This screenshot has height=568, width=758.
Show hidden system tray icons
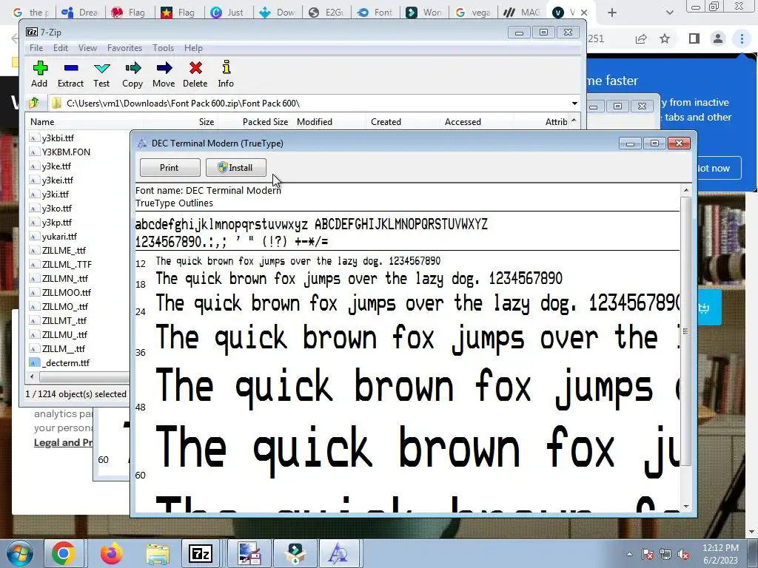pos(629,555)
